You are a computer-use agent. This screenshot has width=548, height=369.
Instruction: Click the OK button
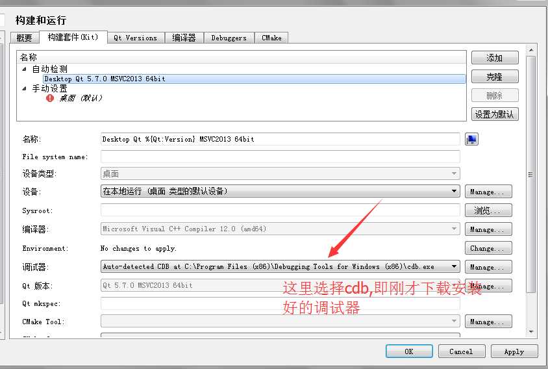click(x=409, y=351)
